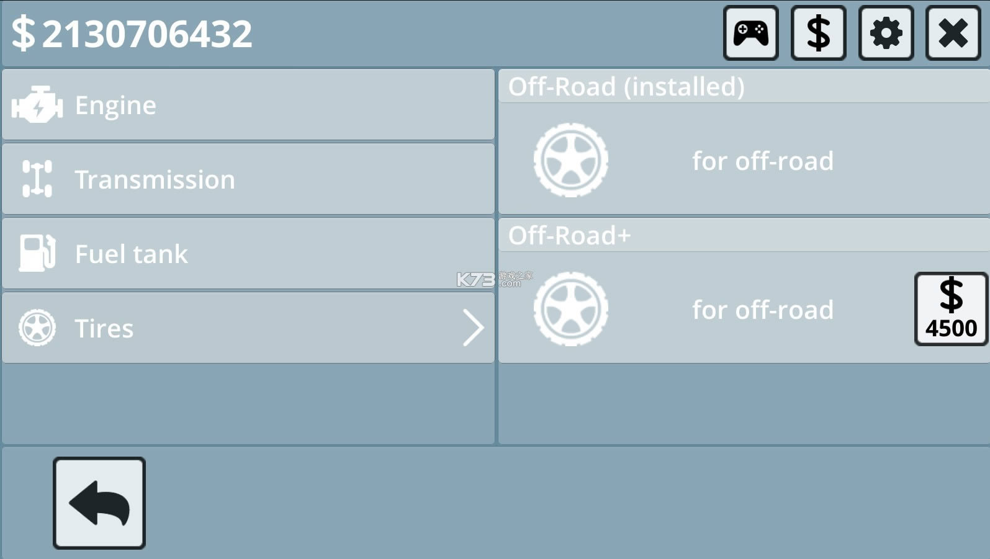Click the fuel pump icon
Screen dimensions: 990x559
point(37,253)
